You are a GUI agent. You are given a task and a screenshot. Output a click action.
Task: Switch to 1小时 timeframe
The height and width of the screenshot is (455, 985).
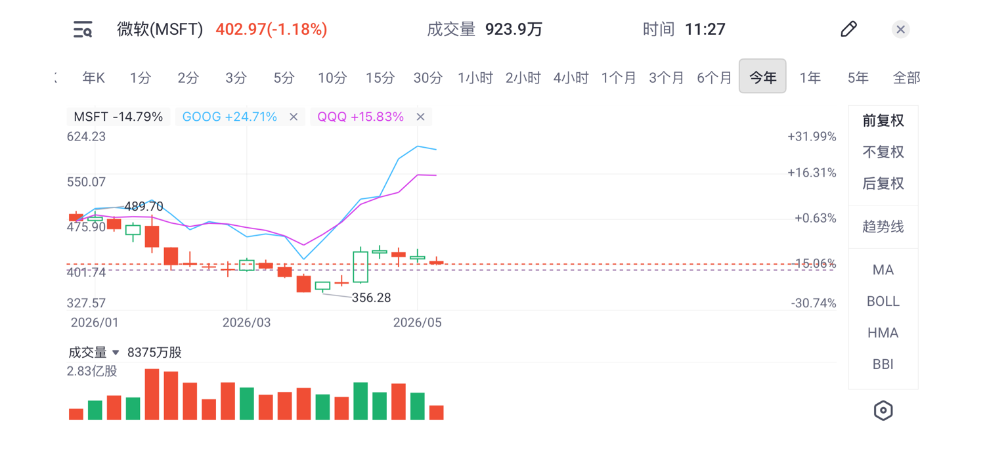point(475,77)
